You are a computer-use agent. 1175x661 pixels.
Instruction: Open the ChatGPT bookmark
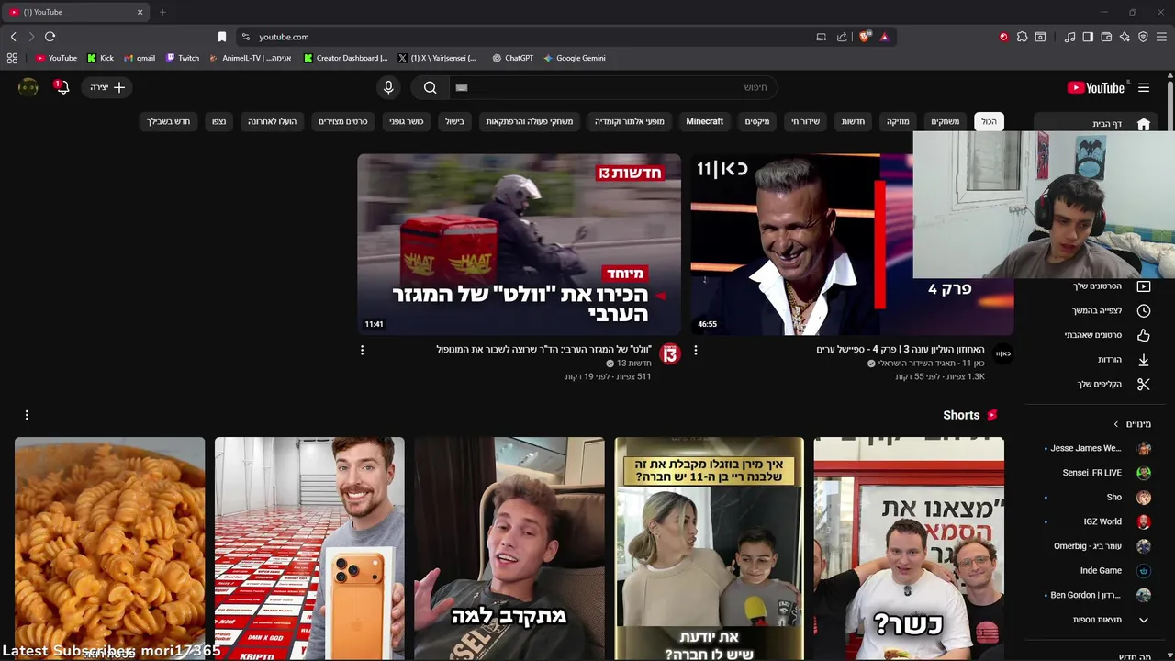[512, 58]
